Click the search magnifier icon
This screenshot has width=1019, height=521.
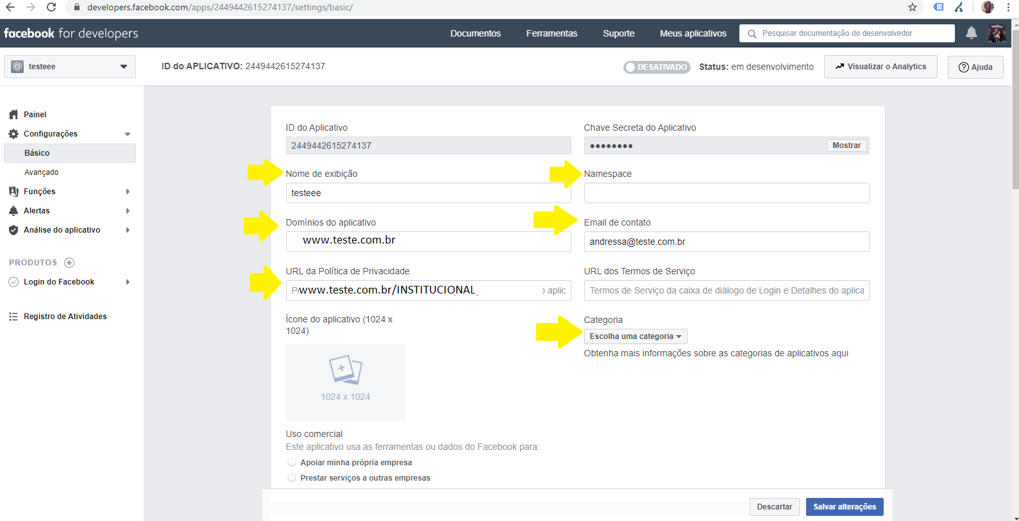(x=752, y=33)
